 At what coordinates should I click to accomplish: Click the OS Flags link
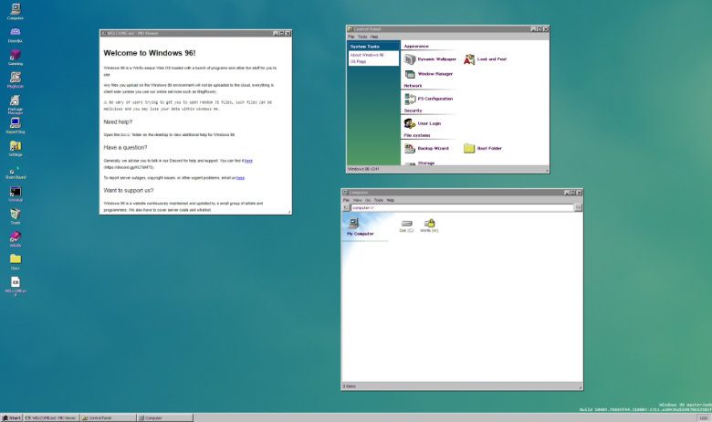click(358, 61)
